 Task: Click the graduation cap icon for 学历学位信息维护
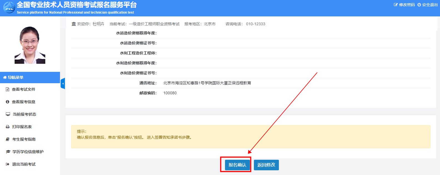point(8,152)
